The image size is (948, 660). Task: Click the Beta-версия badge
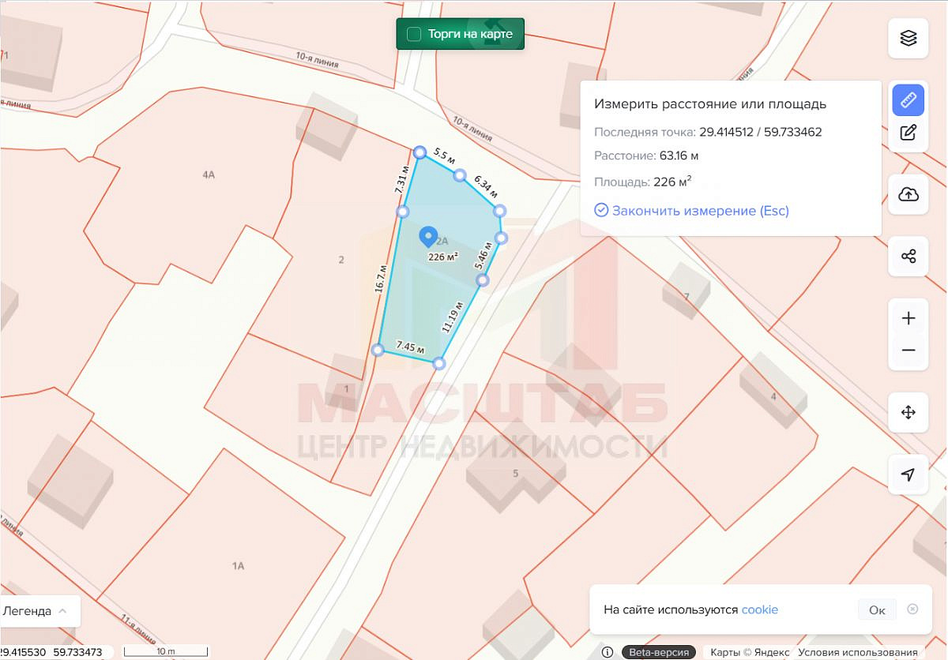click(x=659, y=652)
